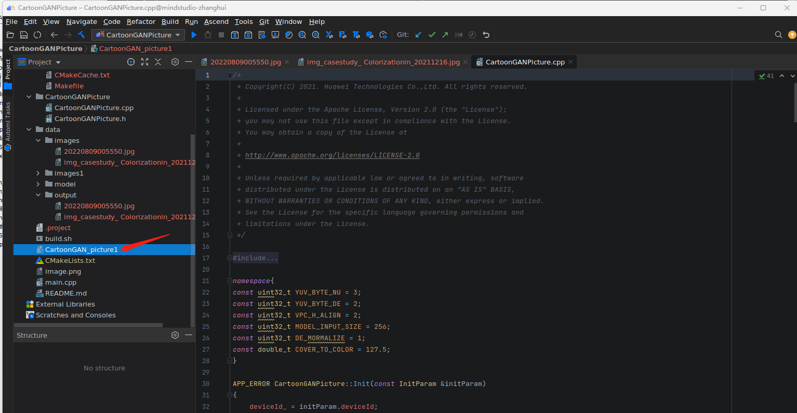Click the Search Everywhere magnifier icon
Viewport: 797px width, 413px height.
tap(778, 35)
